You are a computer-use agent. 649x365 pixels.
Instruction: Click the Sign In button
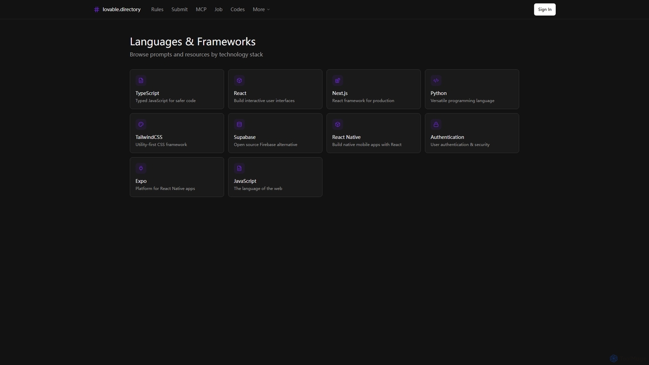tap(545, 10)
